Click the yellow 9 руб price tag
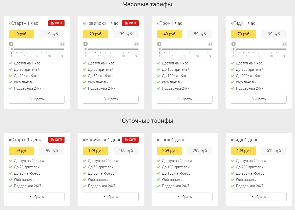The image size is (295, 210). pyautogui.click(x=22, y=34)
